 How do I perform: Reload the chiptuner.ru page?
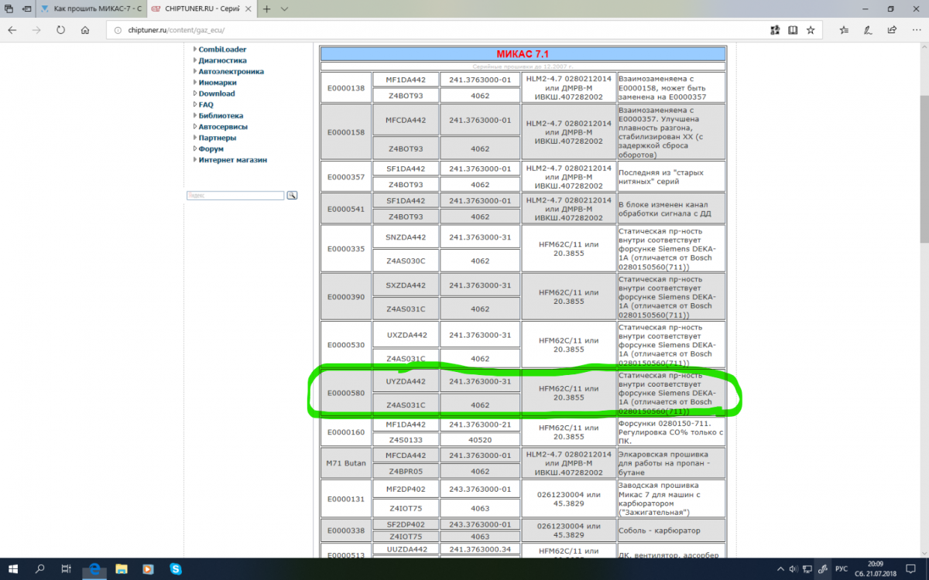point(60,30)
